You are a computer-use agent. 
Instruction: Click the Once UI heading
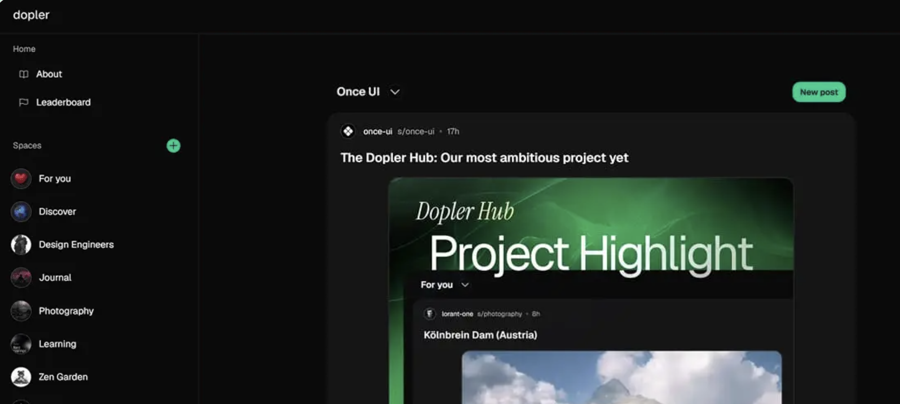(x=358, y=92)
